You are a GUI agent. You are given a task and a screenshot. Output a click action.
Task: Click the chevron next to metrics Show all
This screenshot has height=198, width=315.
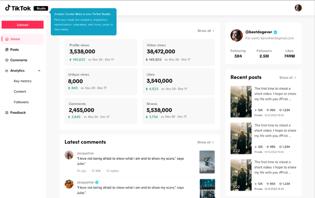pyautogui.click(x=213, y=31)
